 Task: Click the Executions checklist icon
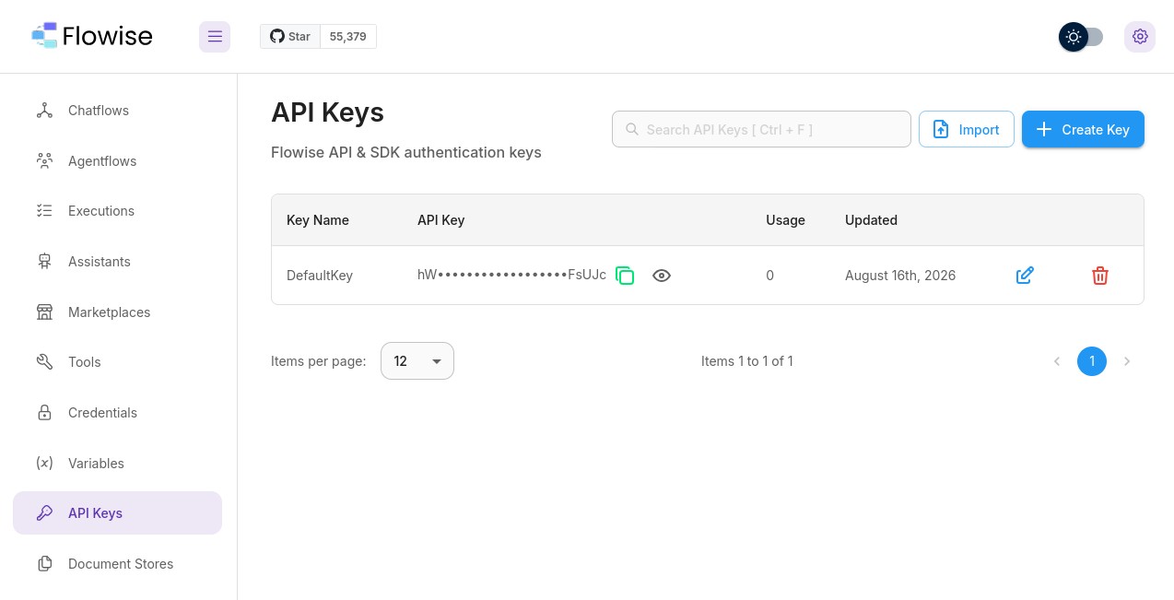(44, 211)
